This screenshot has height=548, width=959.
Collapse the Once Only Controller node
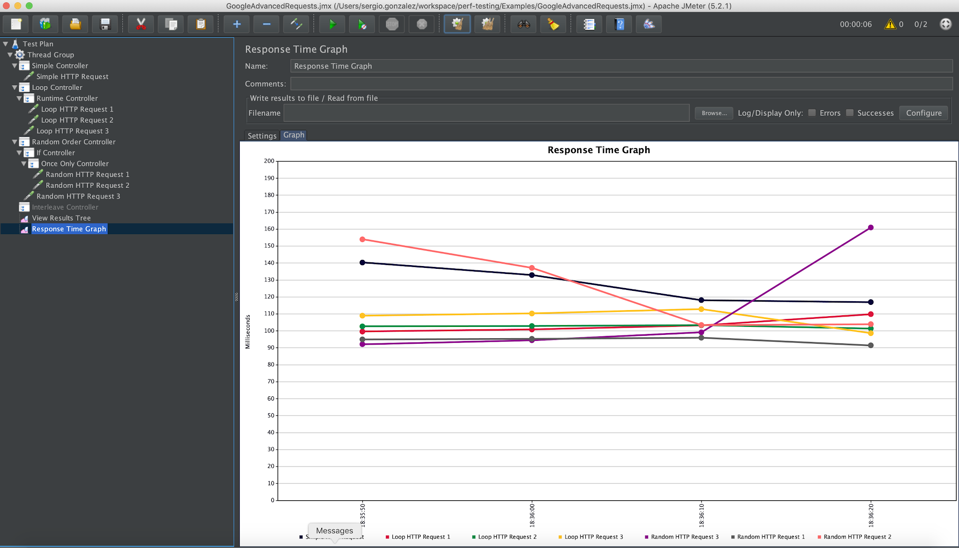tap(24, 163)
